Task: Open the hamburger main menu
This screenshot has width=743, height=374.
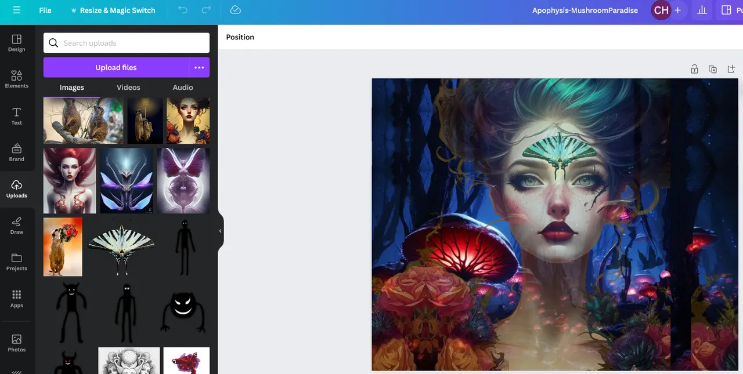Action: coord(16,10)
